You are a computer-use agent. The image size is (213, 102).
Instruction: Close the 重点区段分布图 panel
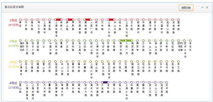tap(207, 8)
